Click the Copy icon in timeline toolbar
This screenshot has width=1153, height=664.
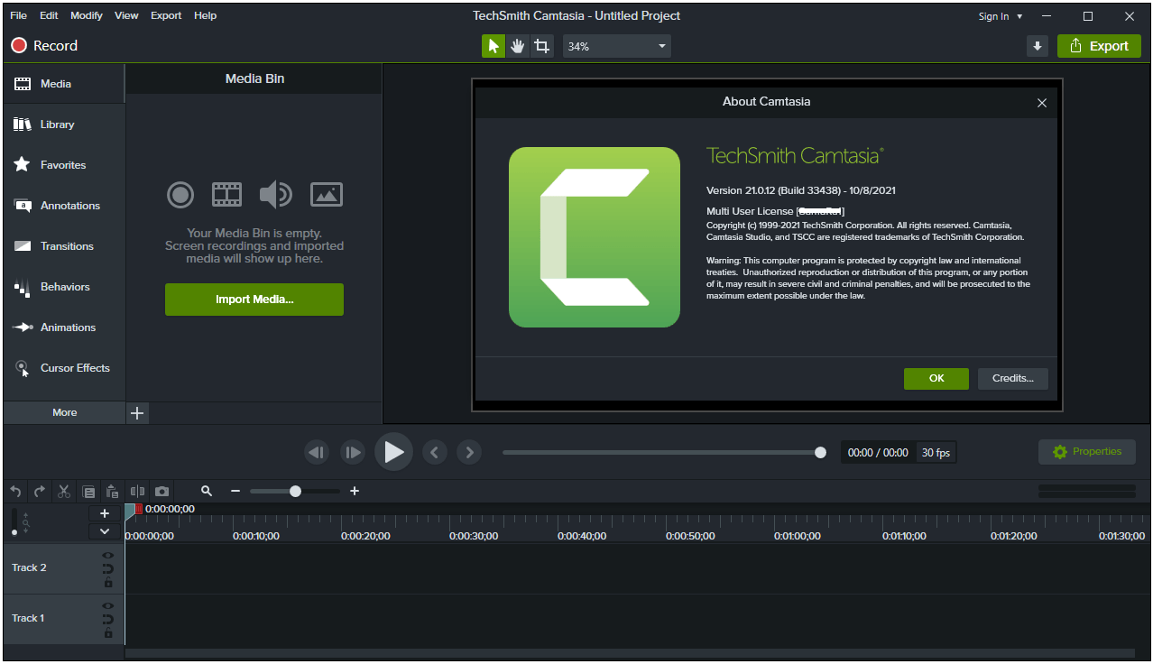pyautogui.click(x=88, y=492)
